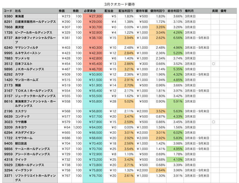Click company アシードホールディングス
Viewport: 239px width, 183px height.
tap(32, 154)
